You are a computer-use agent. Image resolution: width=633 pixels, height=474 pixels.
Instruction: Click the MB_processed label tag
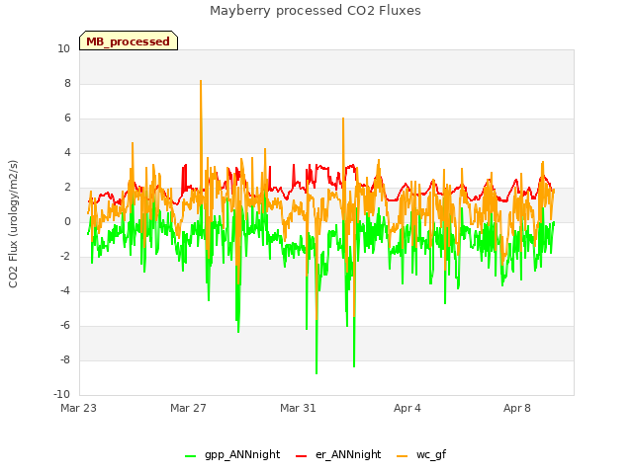coord(129,40)
